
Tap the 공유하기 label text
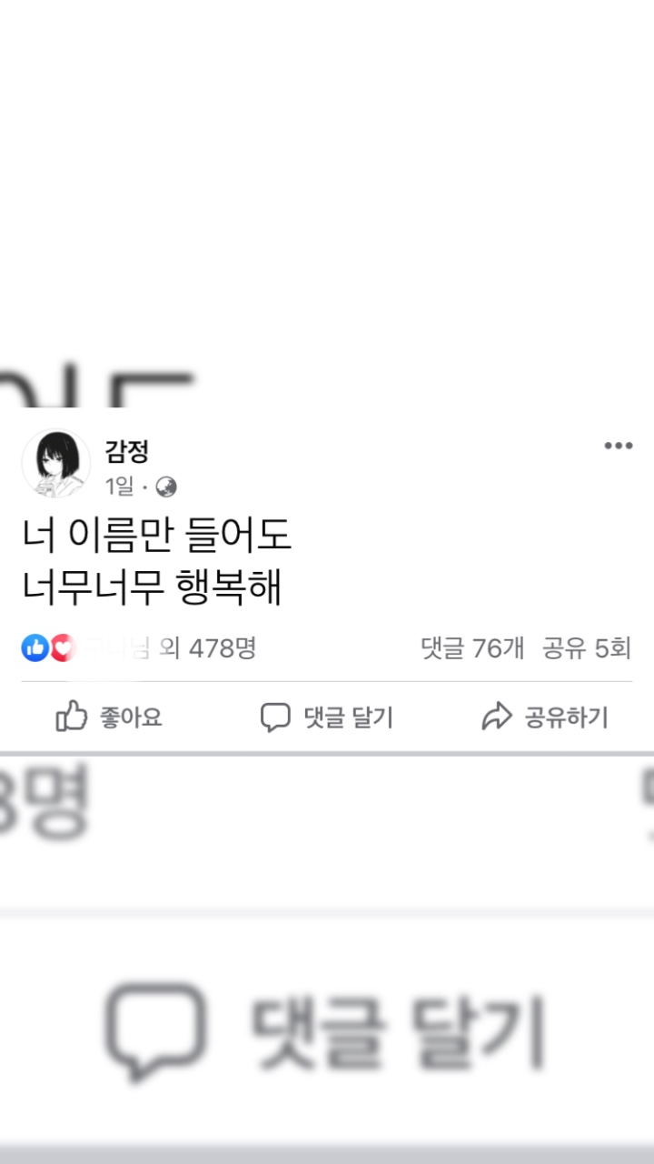pos(566,717)
